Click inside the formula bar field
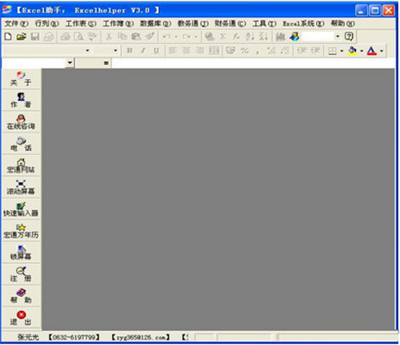Screen dimensions: 400x345 (254, 63)
